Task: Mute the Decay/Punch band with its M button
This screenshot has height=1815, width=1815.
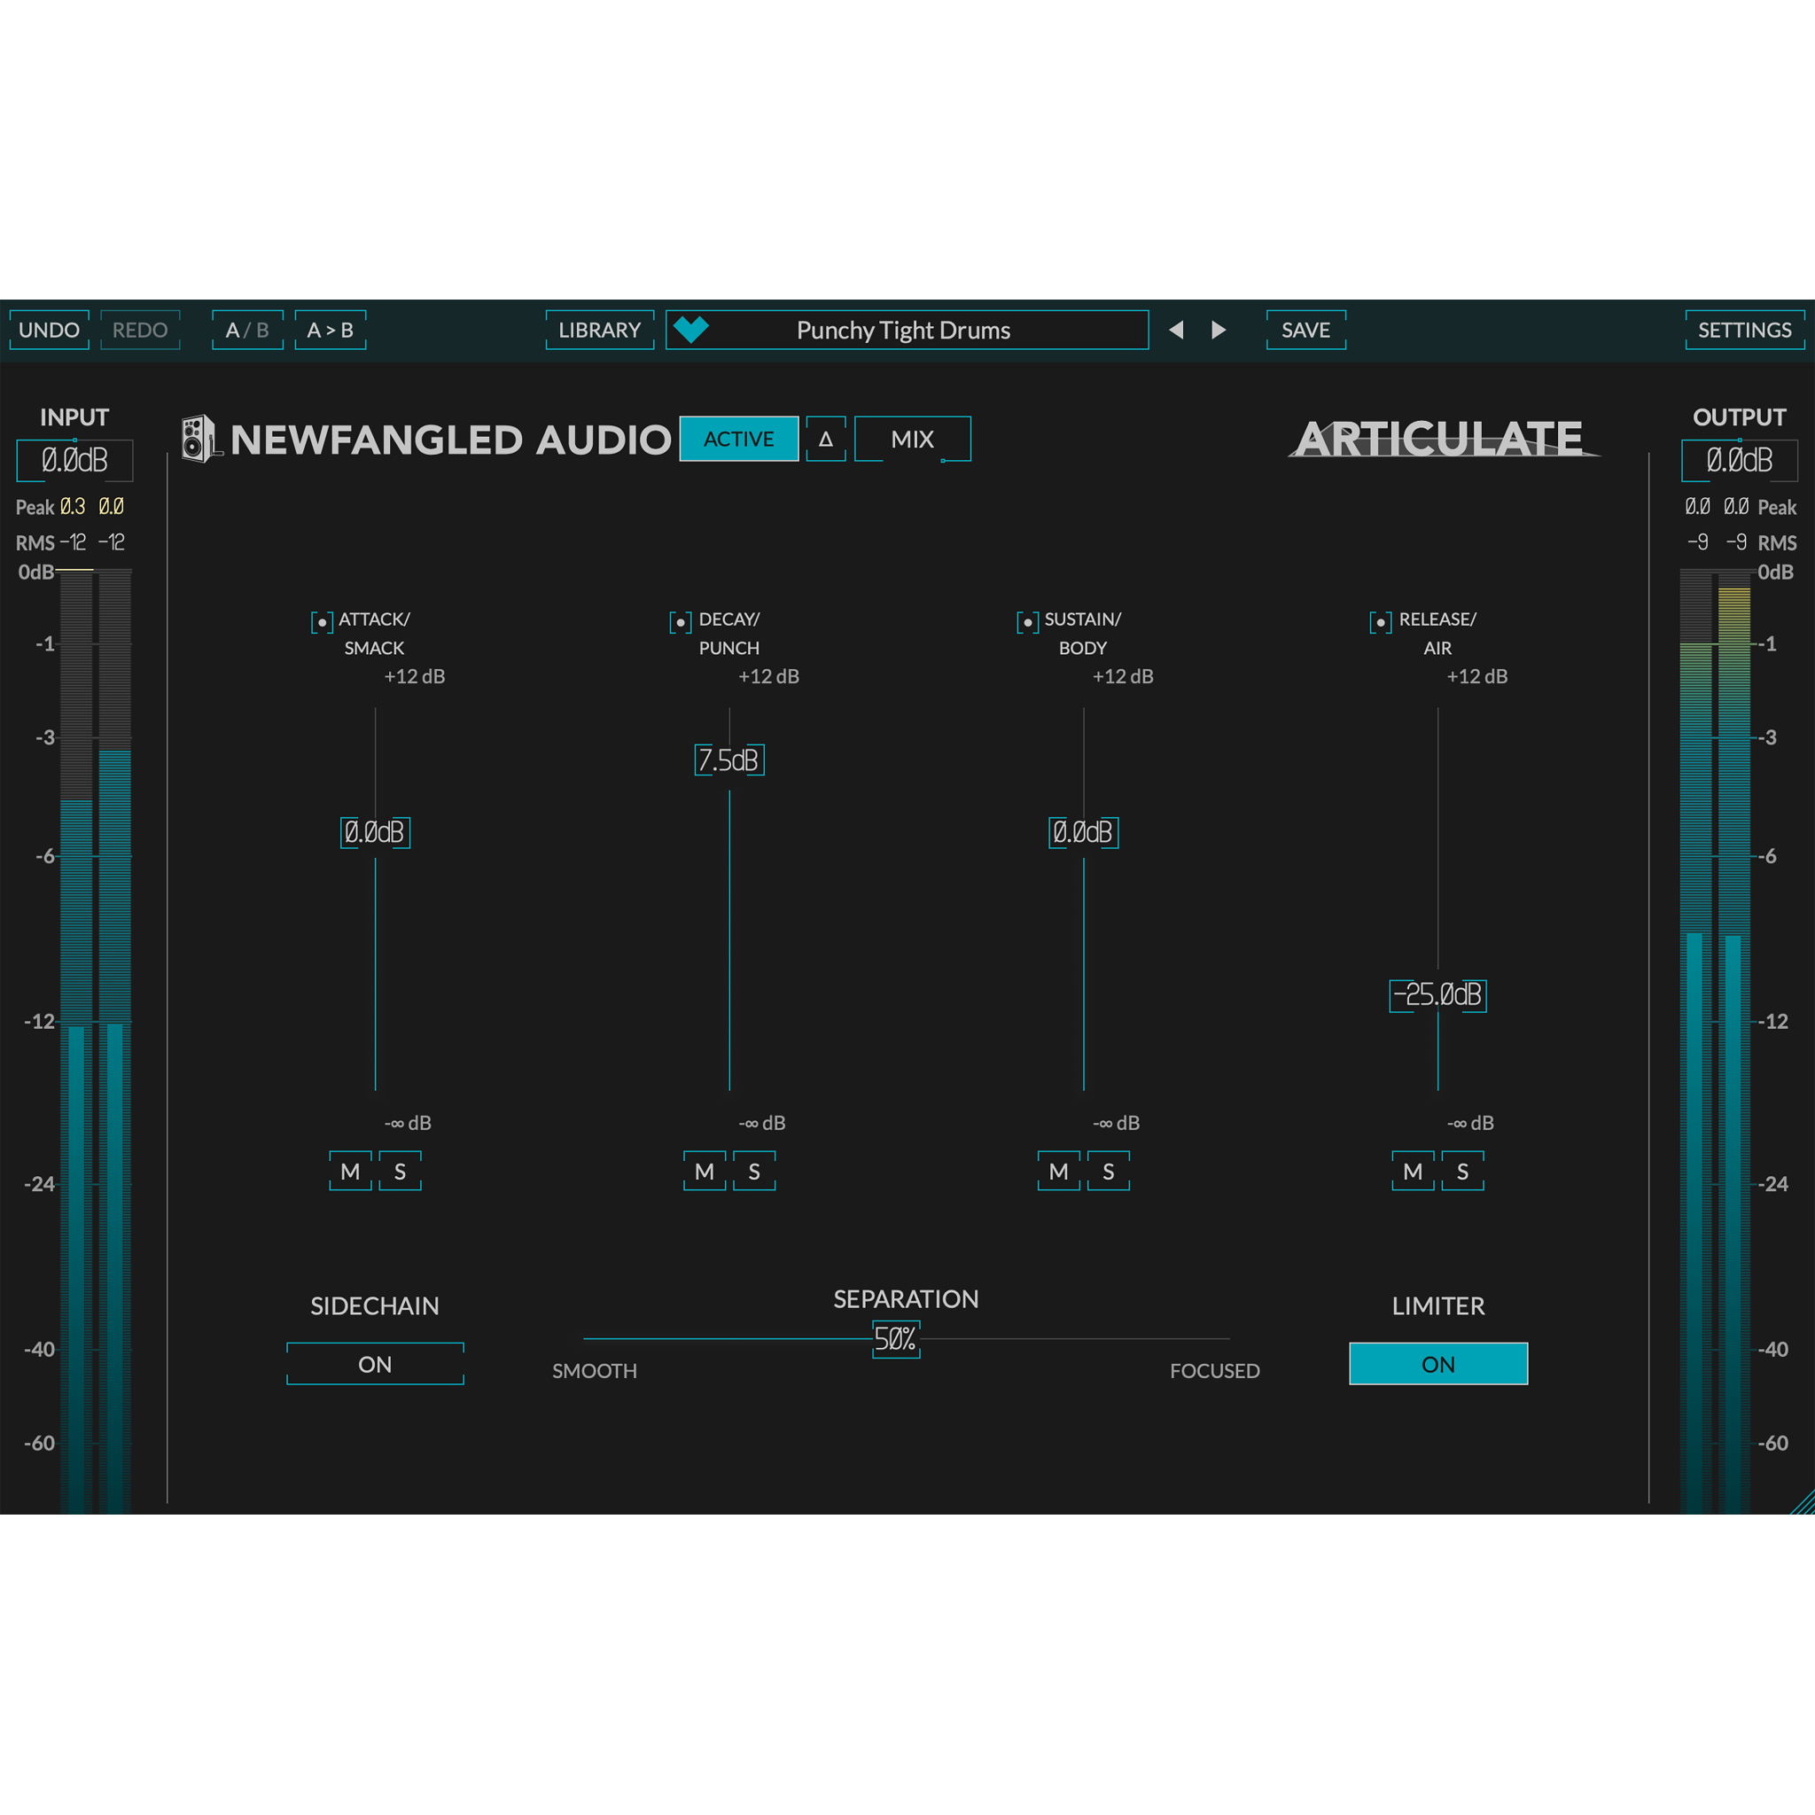Action: tap(705, 1172)
